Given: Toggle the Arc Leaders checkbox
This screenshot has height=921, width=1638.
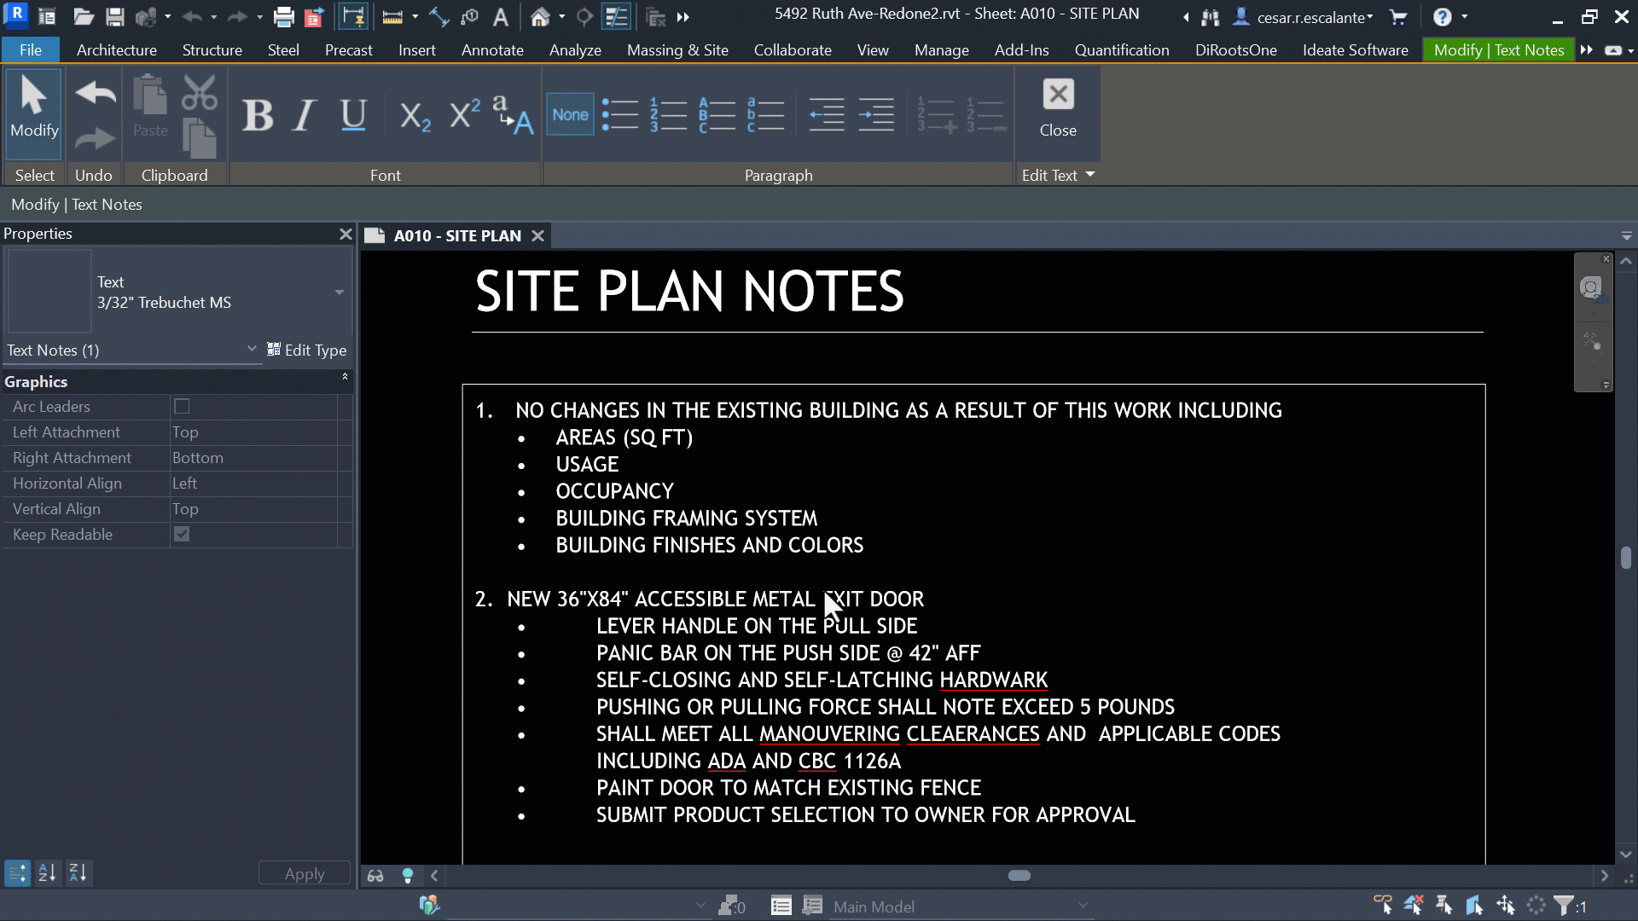Looking at the screenshot, I should (182, 407).
